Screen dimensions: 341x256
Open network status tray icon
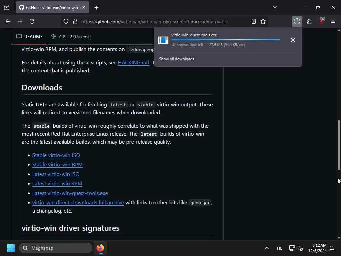pos(292,248)
